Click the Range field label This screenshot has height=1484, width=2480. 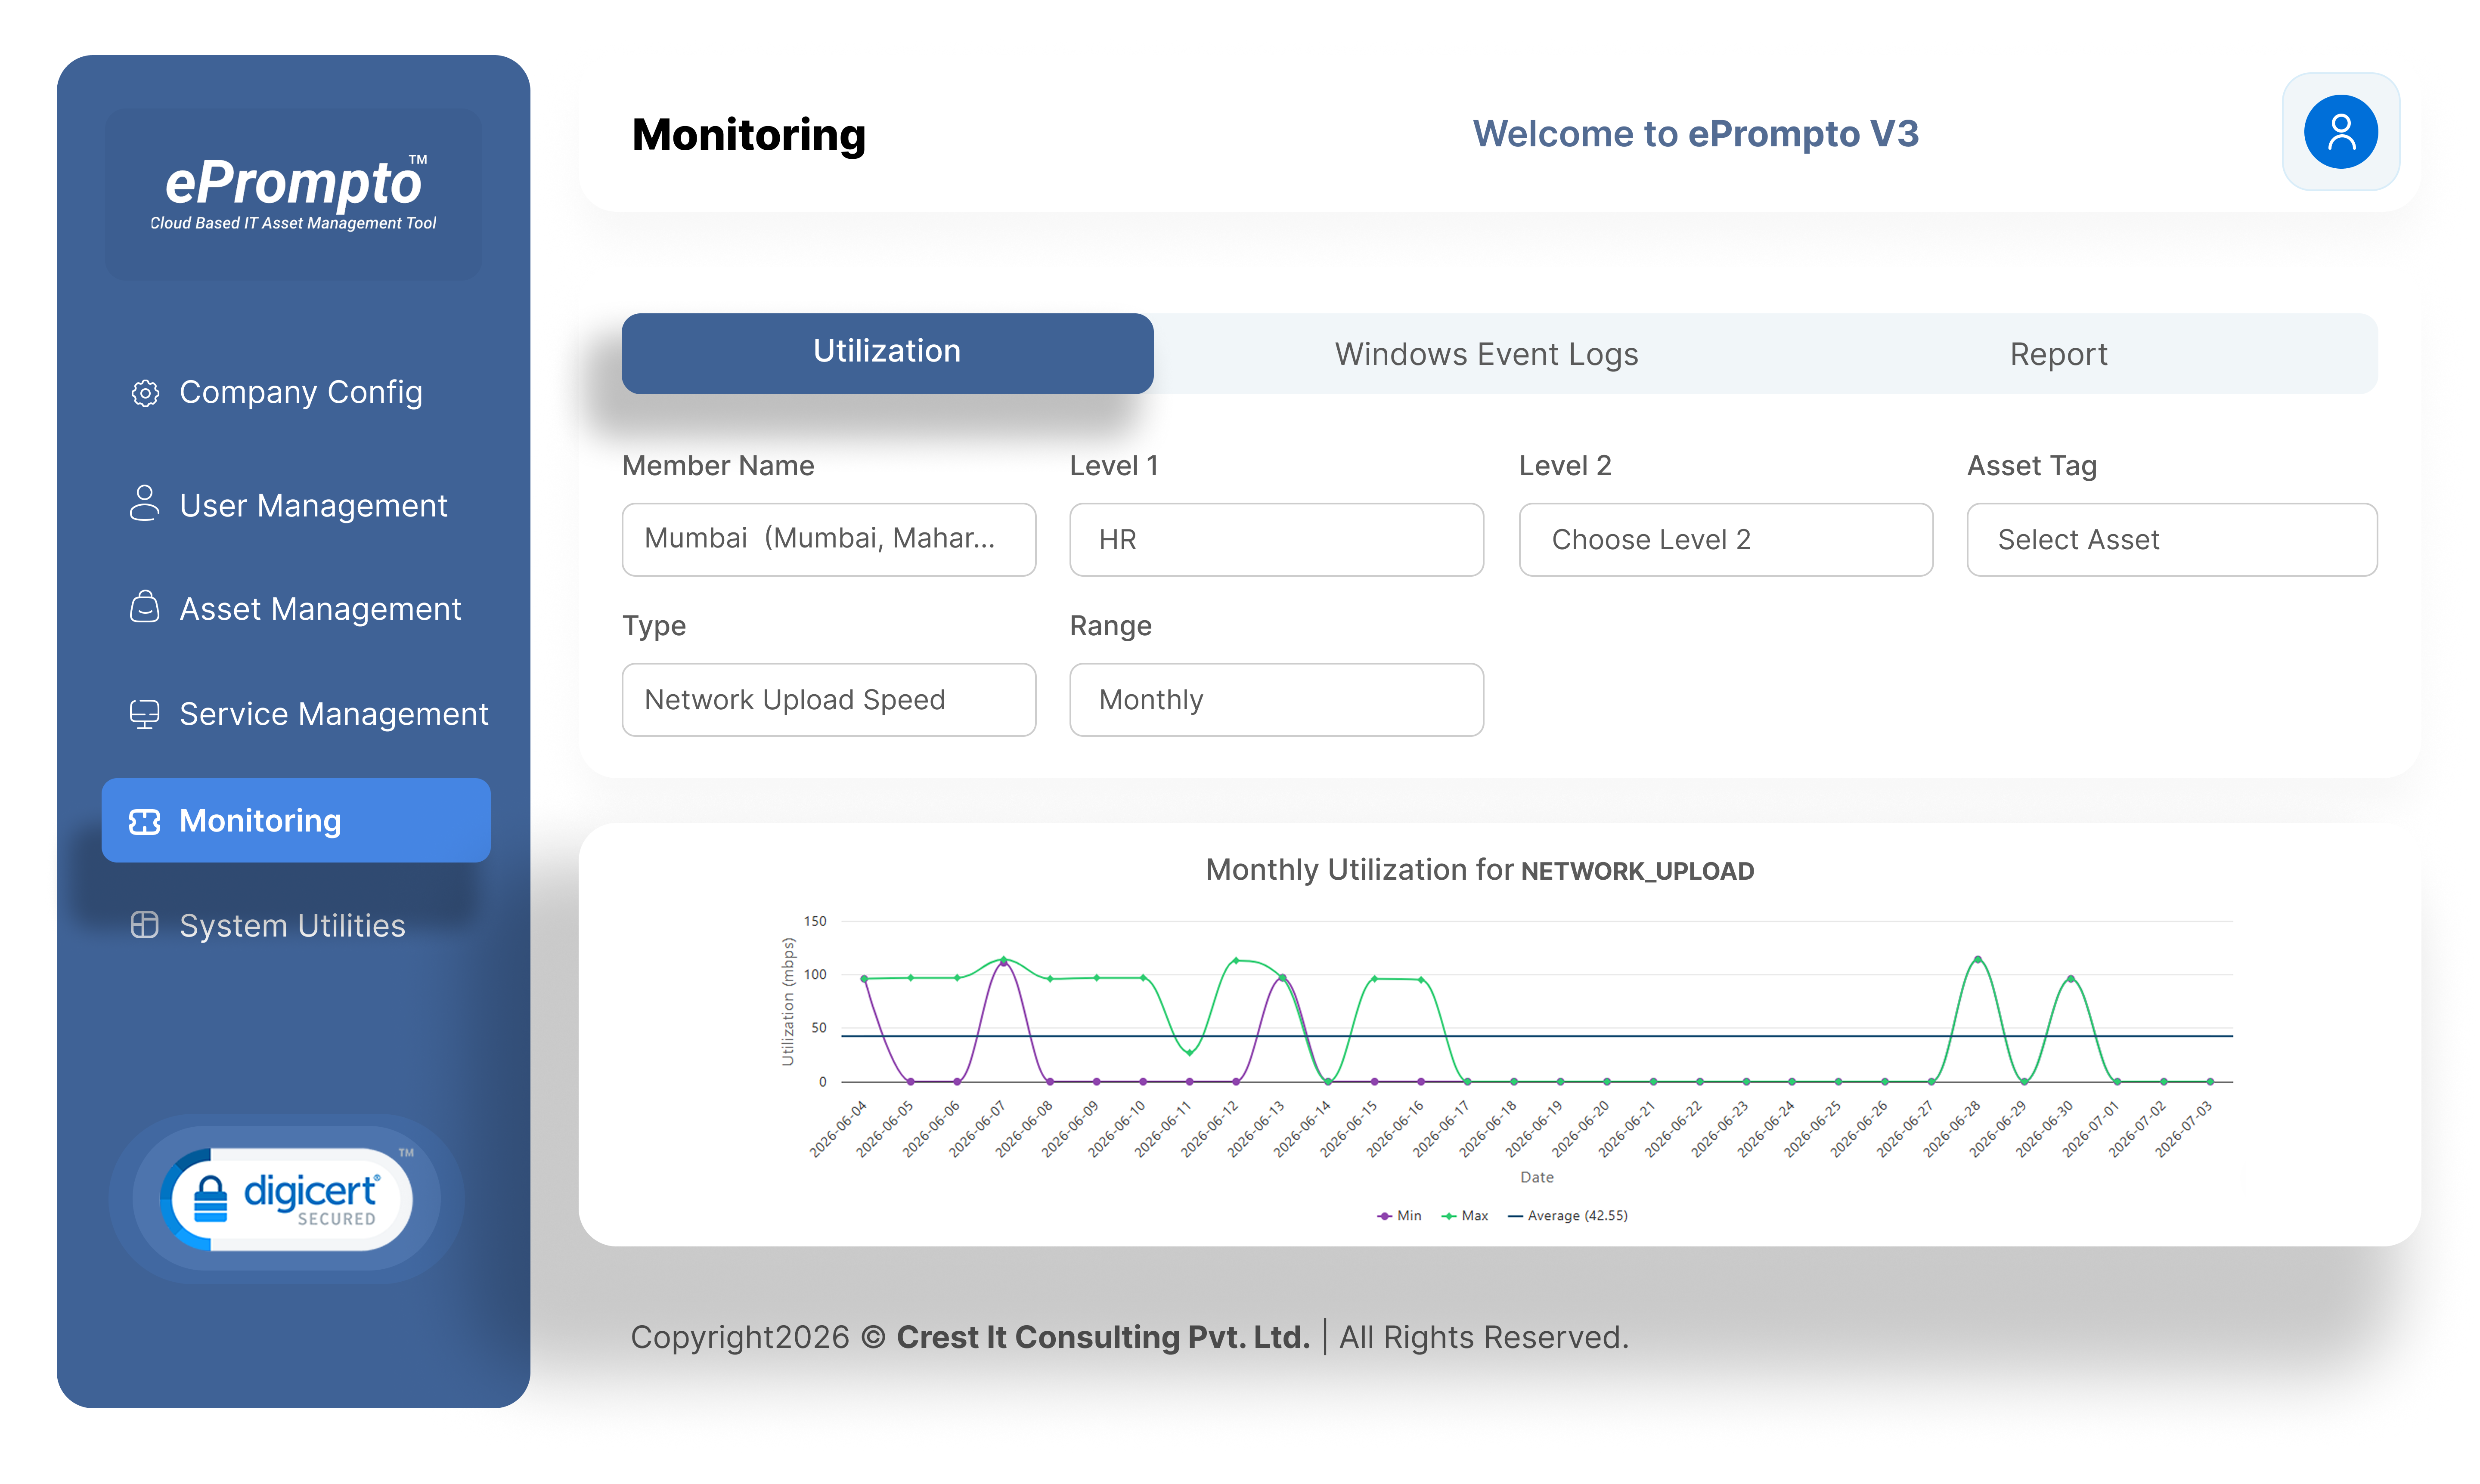pyautogui.click(x=1110, y=627)
